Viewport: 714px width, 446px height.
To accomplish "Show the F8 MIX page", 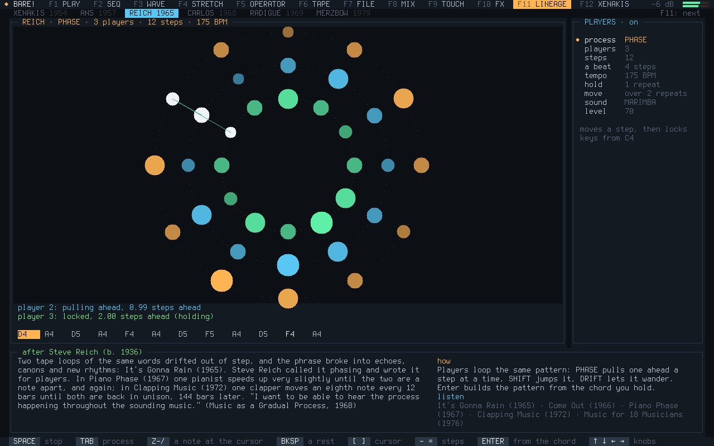I will pos(402,4).
